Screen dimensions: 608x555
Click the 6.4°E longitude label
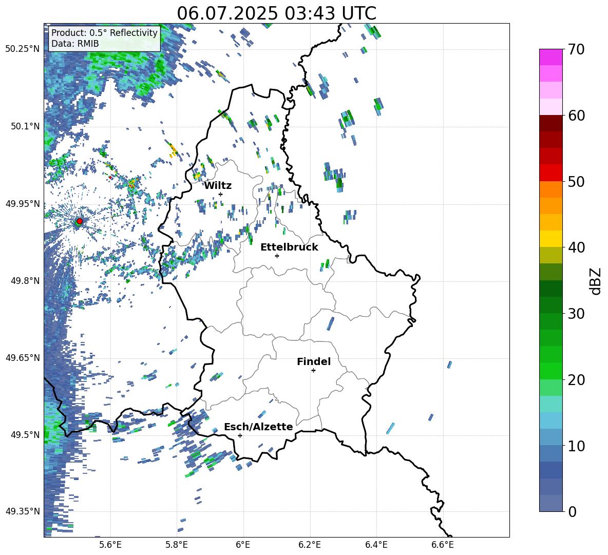pos(376,545)
